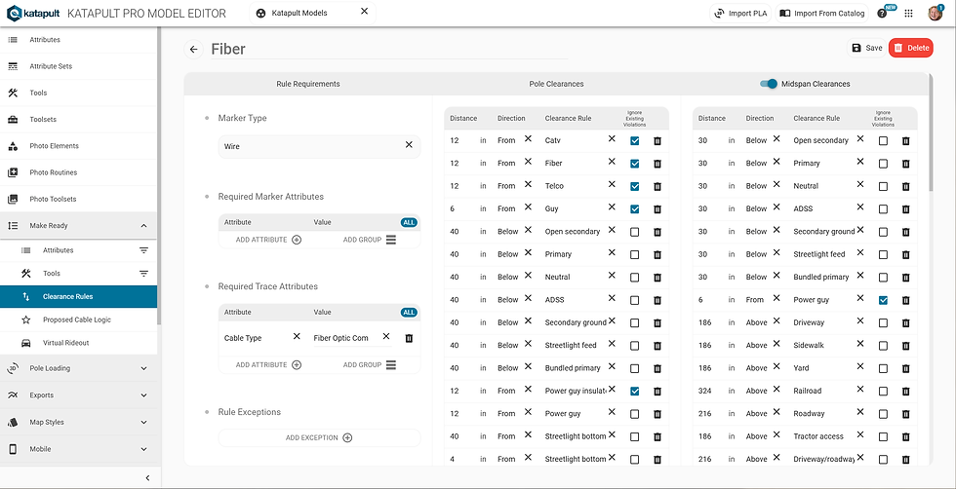Open Proposed Cable Logic menu item

coord(79,320)
